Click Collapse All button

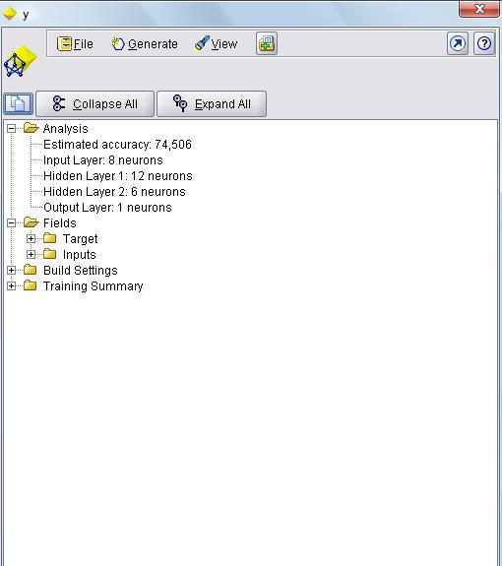(x=94, y=104)
